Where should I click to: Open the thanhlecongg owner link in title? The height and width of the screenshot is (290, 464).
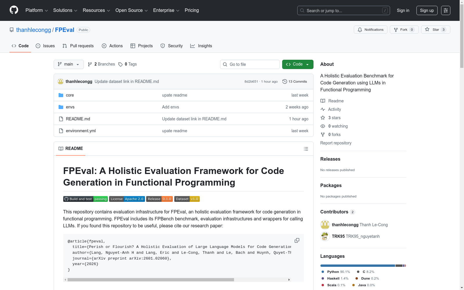(x=34, y=30)
